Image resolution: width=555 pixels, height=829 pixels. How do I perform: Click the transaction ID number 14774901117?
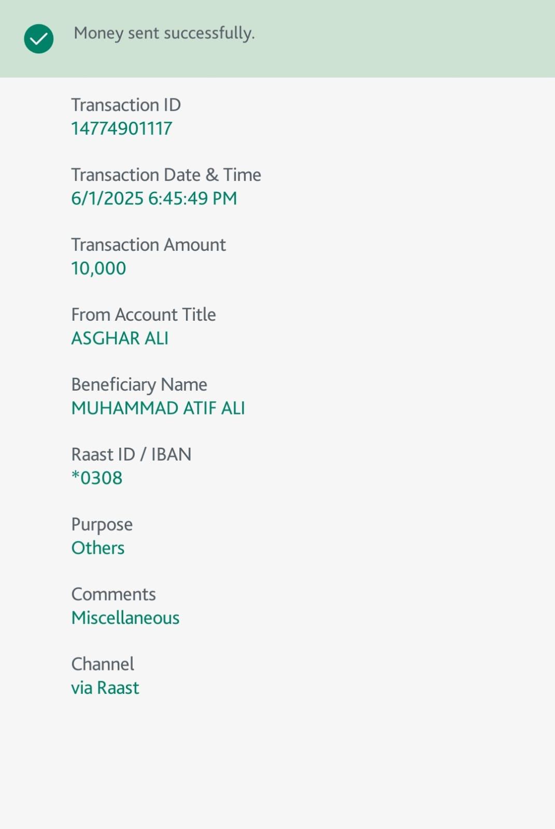(122, 128)
